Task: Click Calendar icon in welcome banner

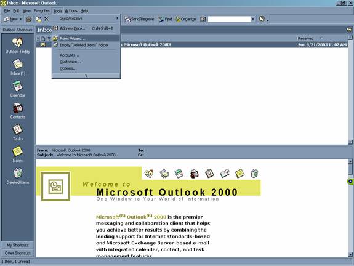Action: click(x=179, y=174)
